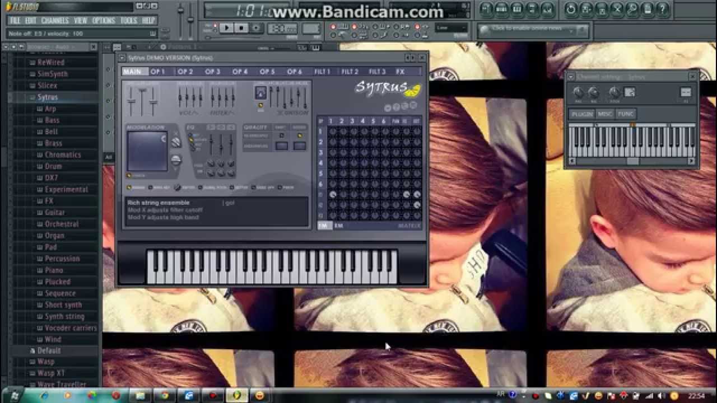Click the Unison order display in Sytrus
The image size is (717, 403).
coord(260,92)
